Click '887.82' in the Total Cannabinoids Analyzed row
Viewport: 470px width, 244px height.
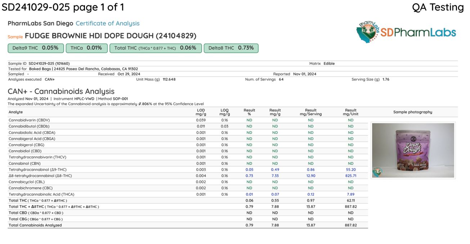click(350, 225)
